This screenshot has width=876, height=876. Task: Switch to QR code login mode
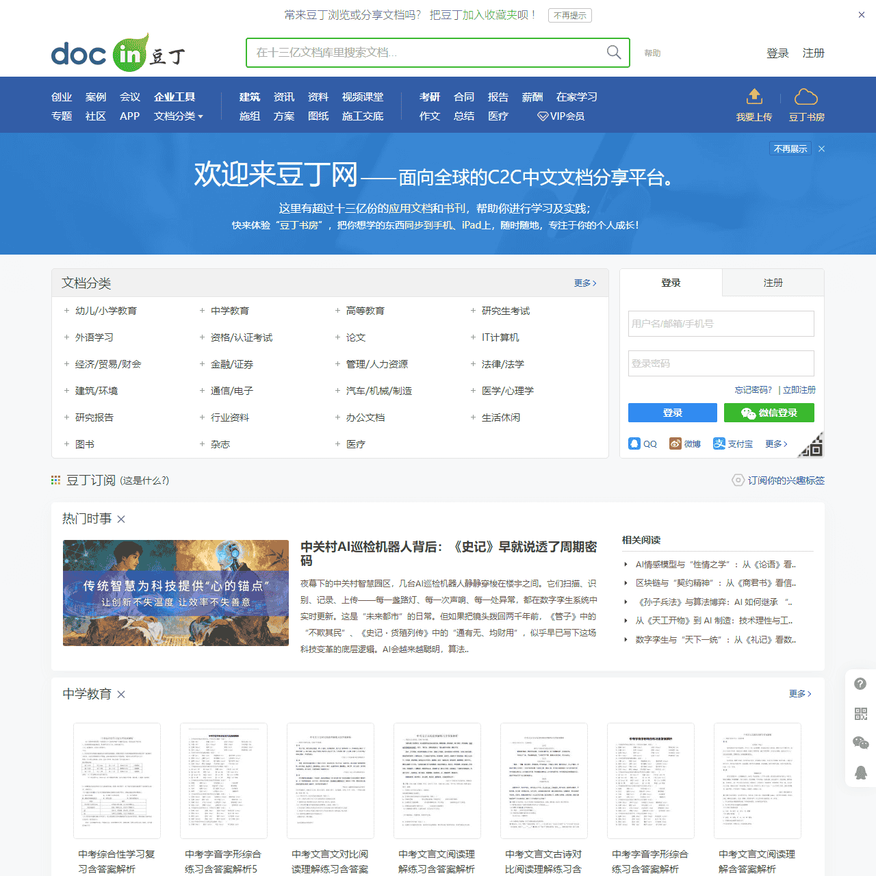(814, 446)
